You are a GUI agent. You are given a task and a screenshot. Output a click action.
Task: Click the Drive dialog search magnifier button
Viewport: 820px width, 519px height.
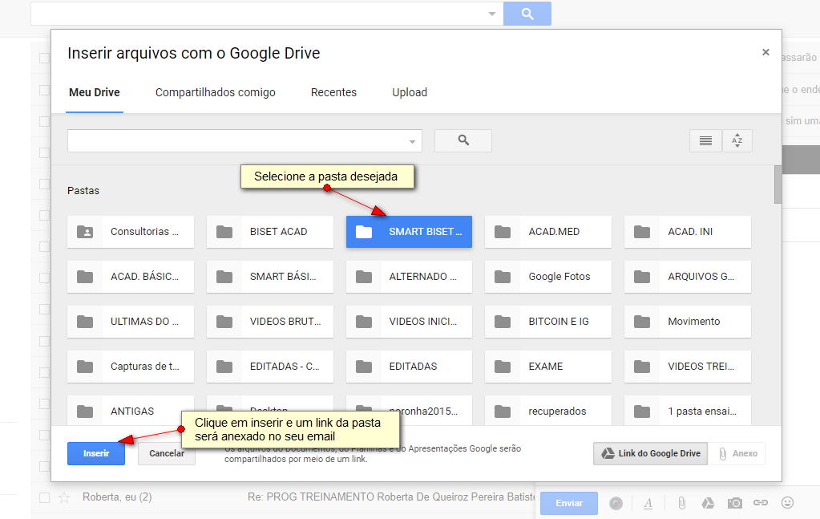(463, 140)
